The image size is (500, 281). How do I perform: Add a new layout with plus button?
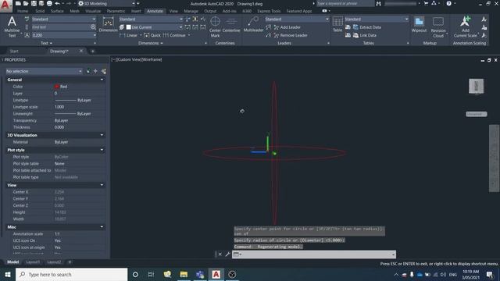70,262
